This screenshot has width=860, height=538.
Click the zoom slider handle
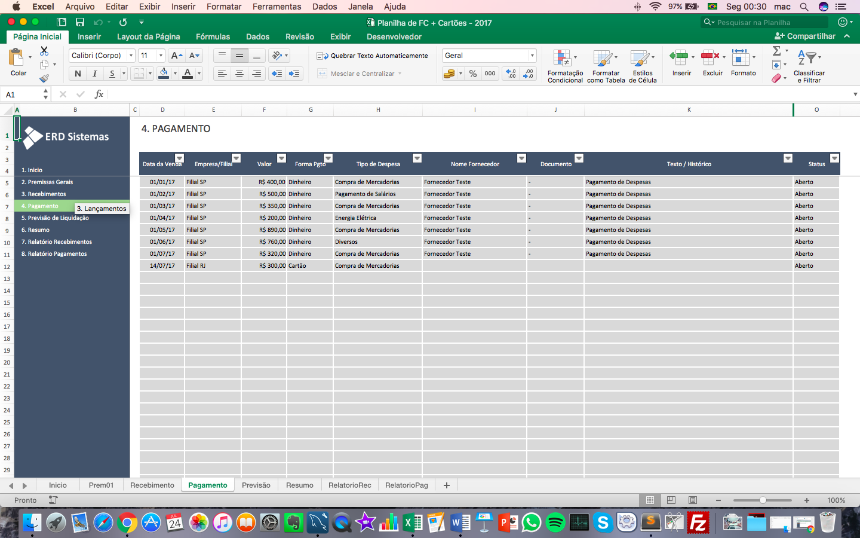[763, 500]
